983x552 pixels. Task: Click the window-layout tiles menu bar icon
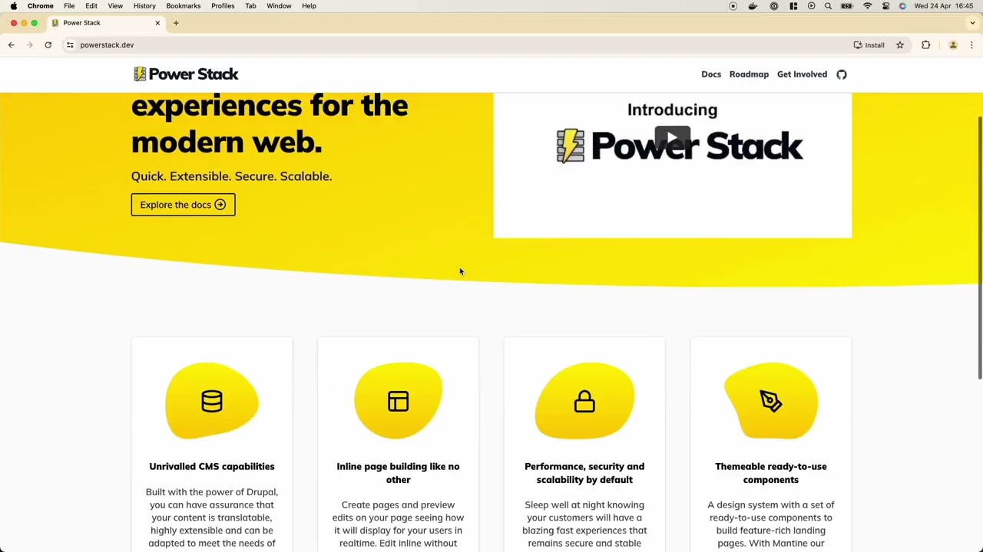coord(793,6)
